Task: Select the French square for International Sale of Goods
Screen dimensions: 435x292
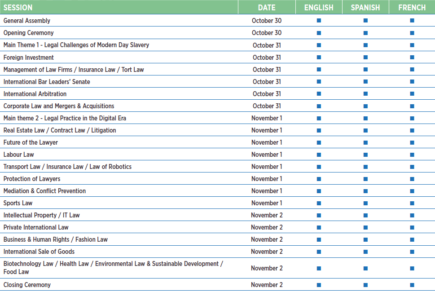Action: point(412,252)
